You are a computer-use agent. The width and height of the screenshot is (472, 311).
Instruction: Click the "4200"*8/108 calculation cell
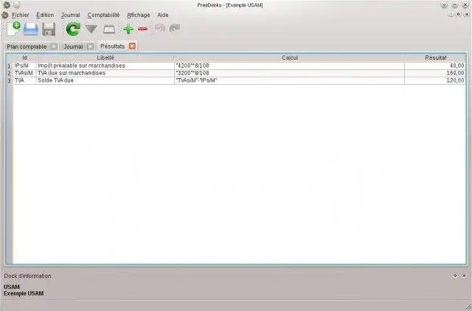pyautogui.click(x=289, y=66)
